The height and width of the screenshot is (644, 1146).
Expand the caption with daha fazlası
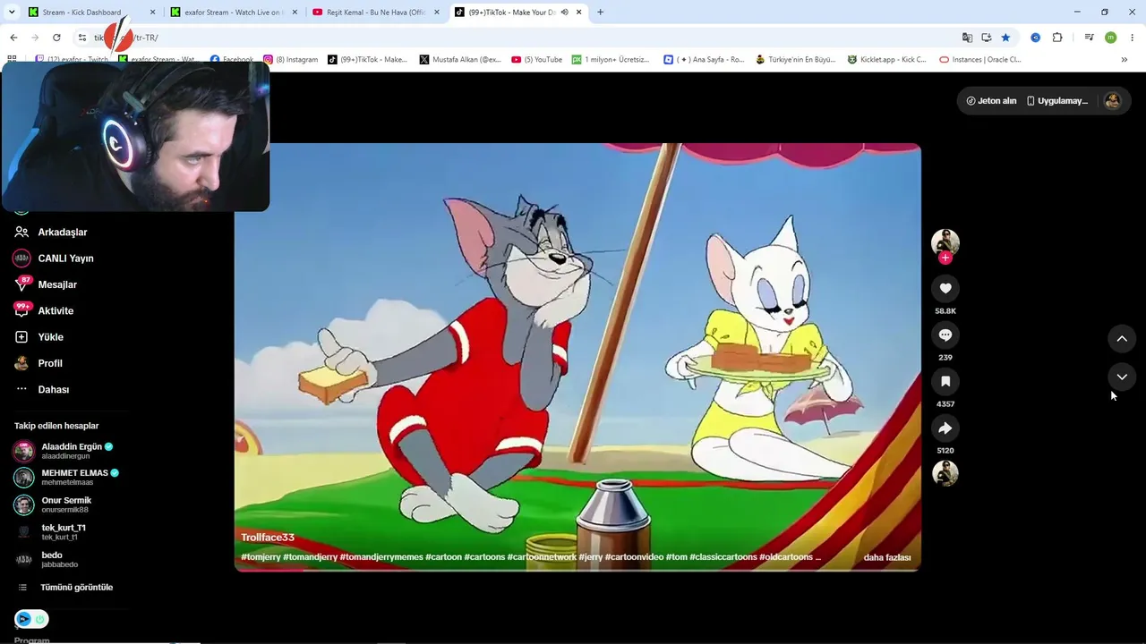click(x=887, y=557)
